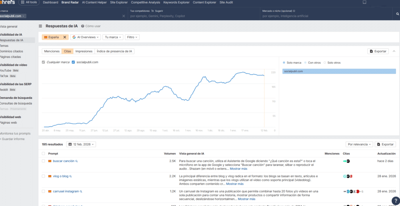Check the buscar canción row checkbox

43,161
